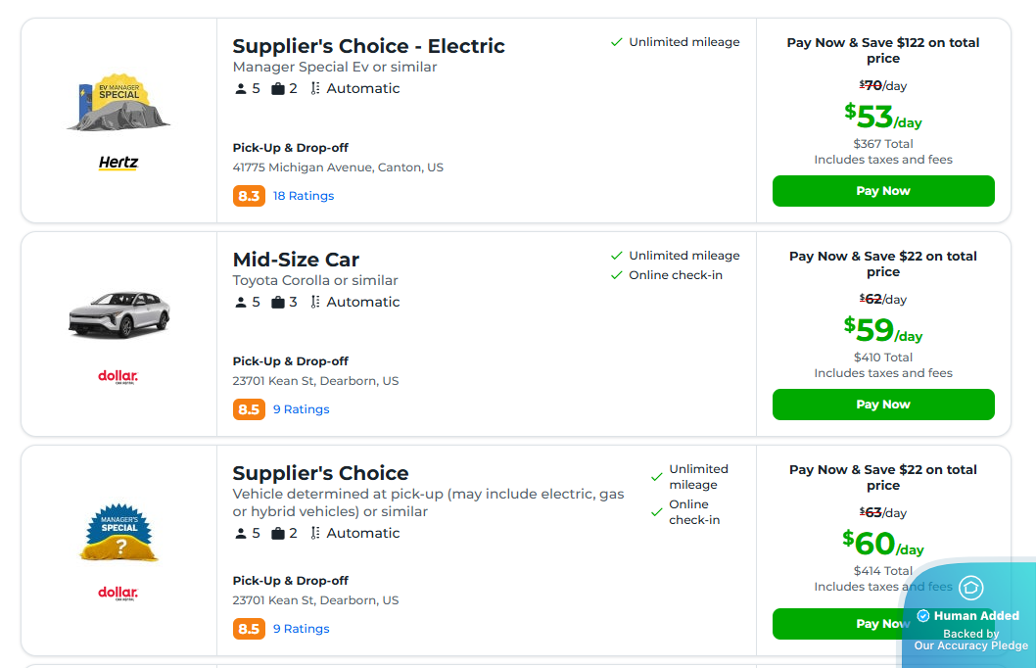The width and height of the screenshot is (1036, 668).
Task: Click the passenger count icon for Supplier's Choice Electric
Action: [x=241, y=88]
